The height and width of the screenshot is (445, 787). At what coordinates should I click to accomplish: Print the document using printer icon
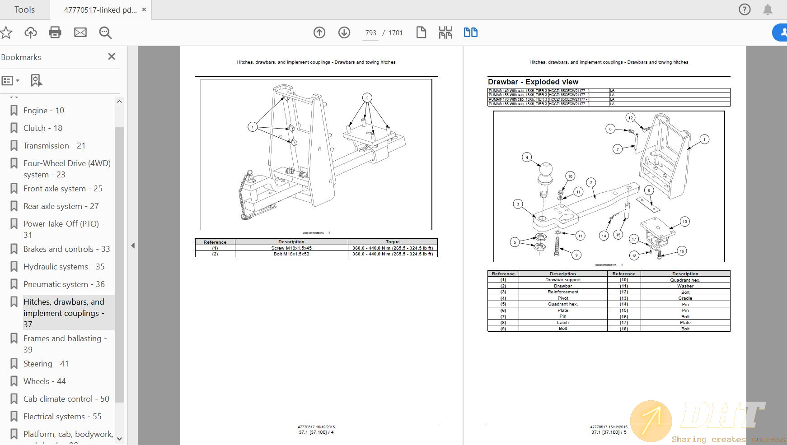coord(55,32)
